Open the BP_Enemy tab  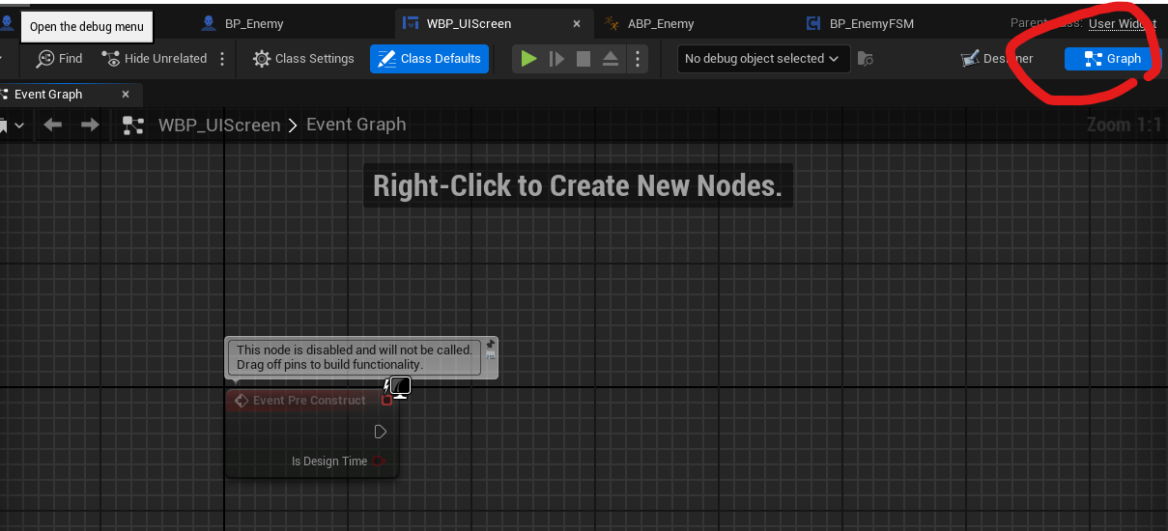[x=242, y=23]
